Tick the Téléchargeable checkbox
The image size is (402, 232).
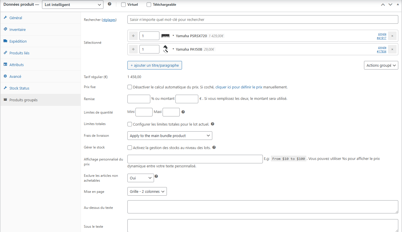tap(149, 5)
